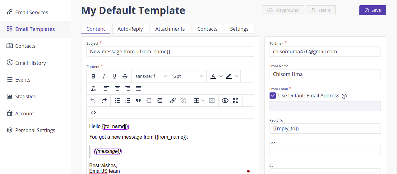Screen dimensions: 397x174
Task: Redo the last edit
Action: (104, 100)
